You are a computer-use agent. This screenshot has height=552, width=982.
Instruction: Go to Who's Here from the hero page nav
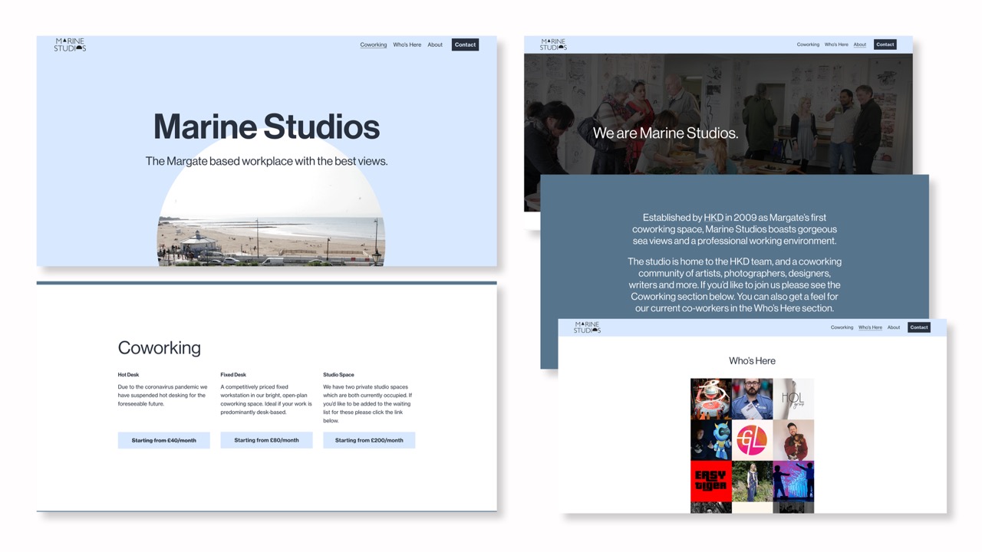[x=407, y=44]
